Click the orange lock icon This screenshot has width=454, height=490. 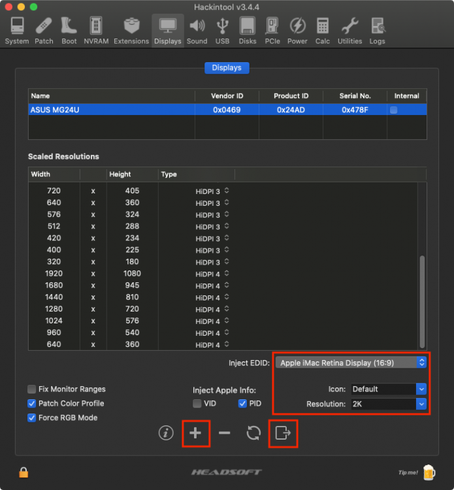(24, 472)
